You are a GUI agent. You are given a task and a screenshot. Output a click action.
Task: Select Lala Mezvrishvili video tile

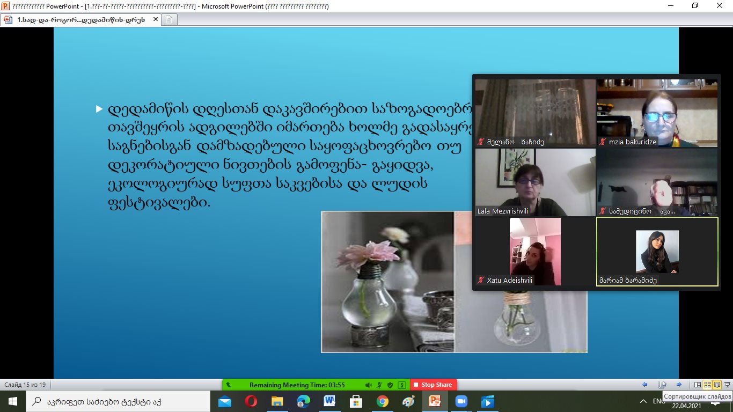click(535, 182)
